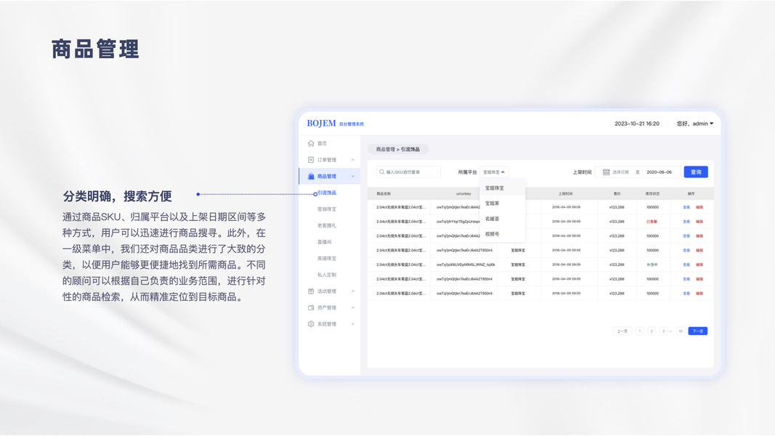The width and height of the screenshot is (775, 436).
Task: Click the 选择日期 start date field
Action: coord(621,172)
